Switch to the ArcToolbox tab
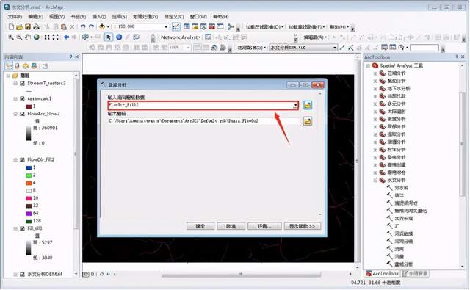This screenshot has width=470, height=290. click(382, 274)
